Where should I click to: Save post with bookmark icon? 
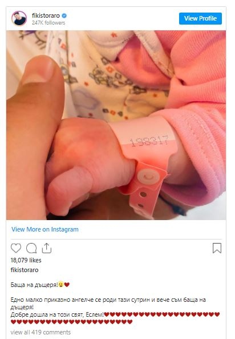[x=217, y=248]
